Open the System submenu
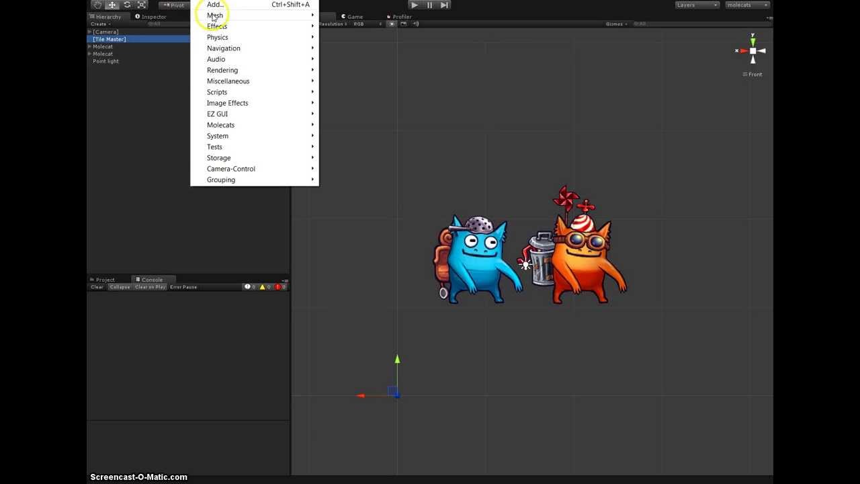This screenshot has height=484, width=860. click(x=254, y=136)
